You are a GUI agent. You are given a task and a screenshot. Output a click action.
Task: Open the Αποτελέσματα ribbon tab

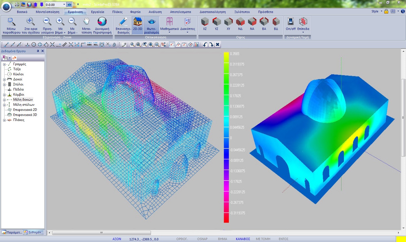click(x=181, y=12)
